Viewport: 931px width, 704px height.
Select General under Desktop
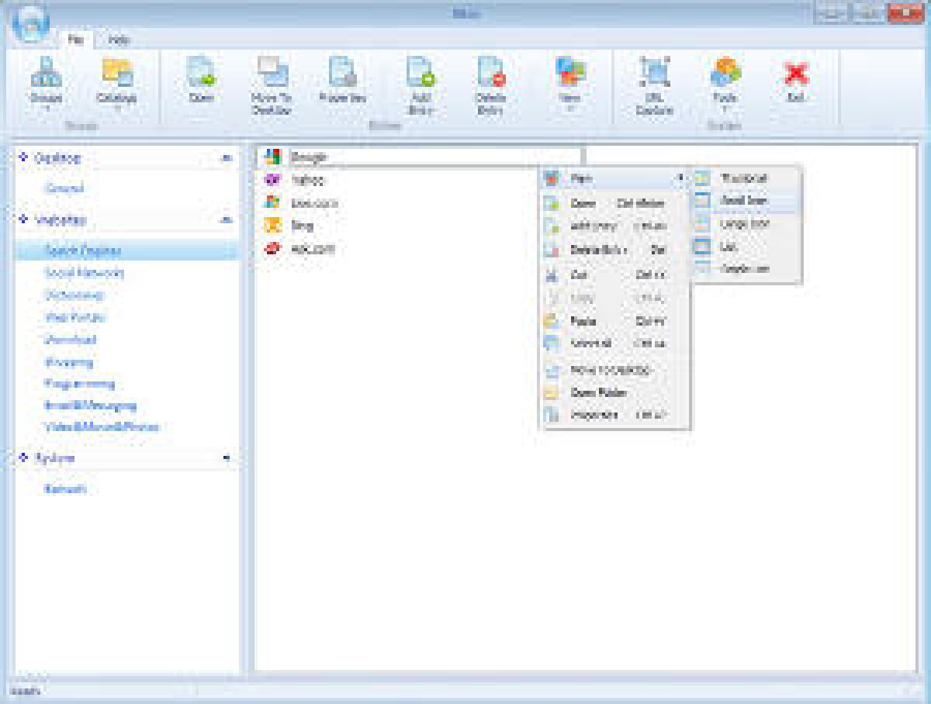point(64,188)
